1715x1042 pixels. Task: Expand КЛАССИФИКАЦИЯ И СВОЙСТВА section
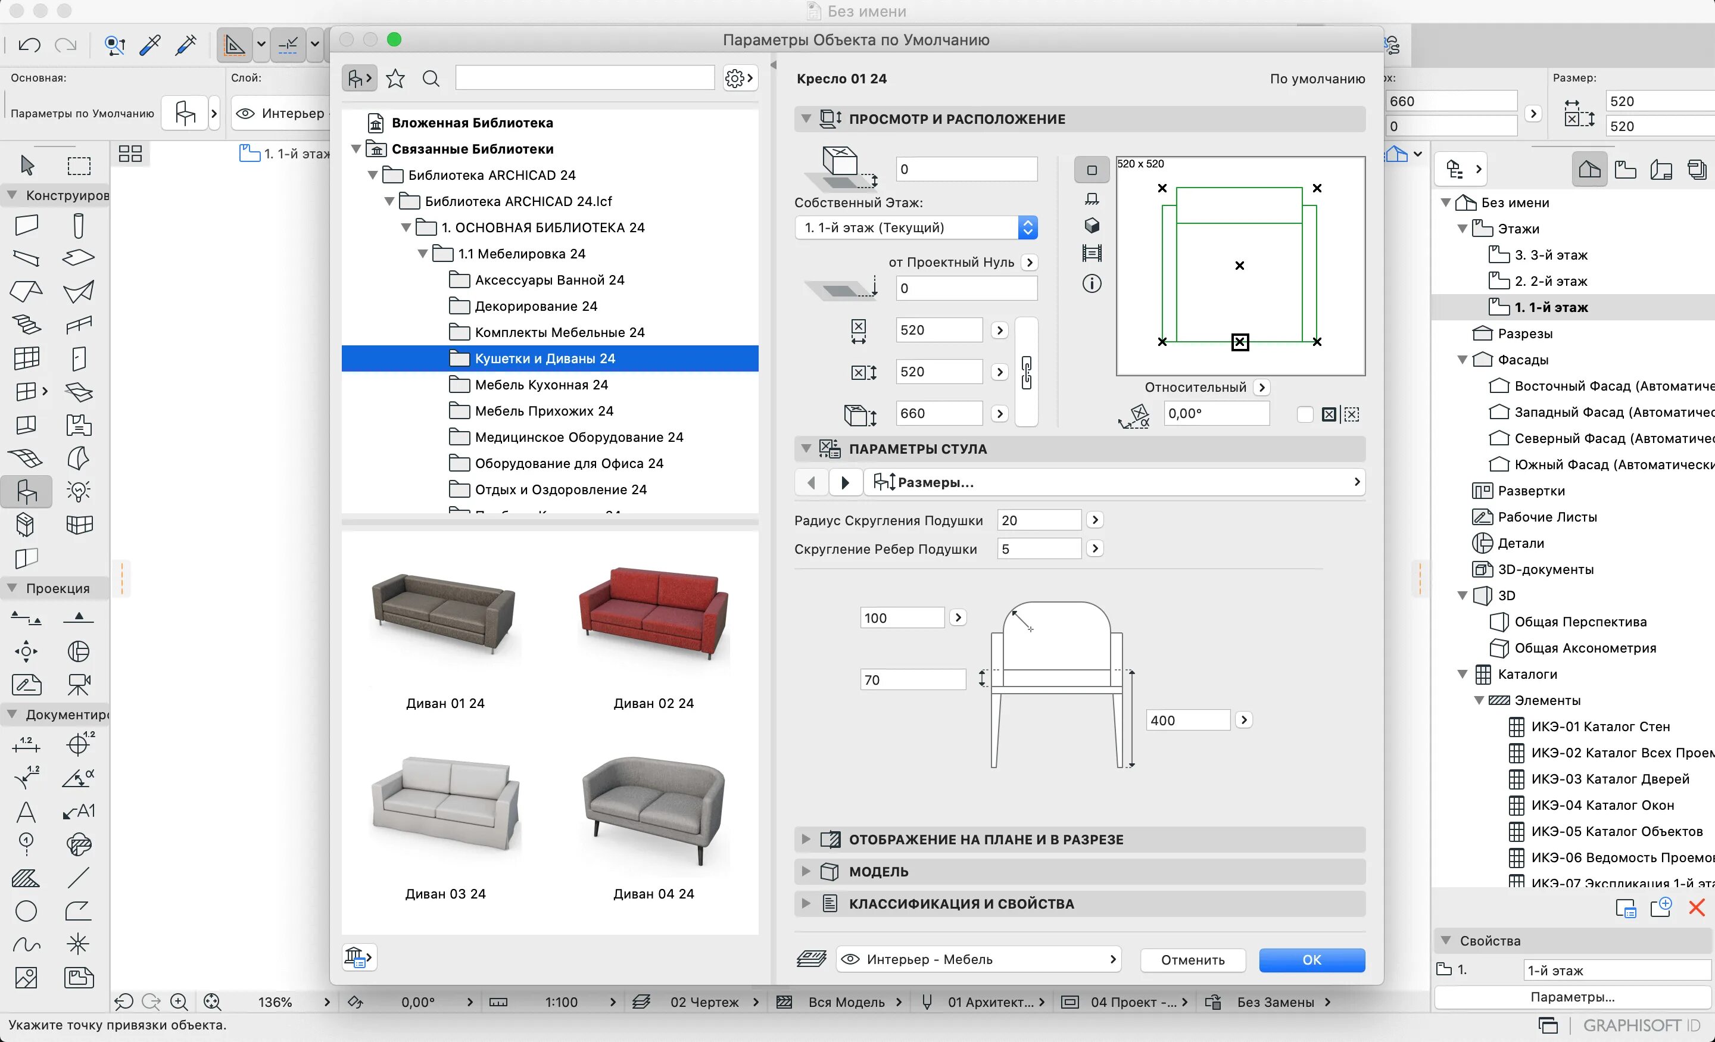805,903
